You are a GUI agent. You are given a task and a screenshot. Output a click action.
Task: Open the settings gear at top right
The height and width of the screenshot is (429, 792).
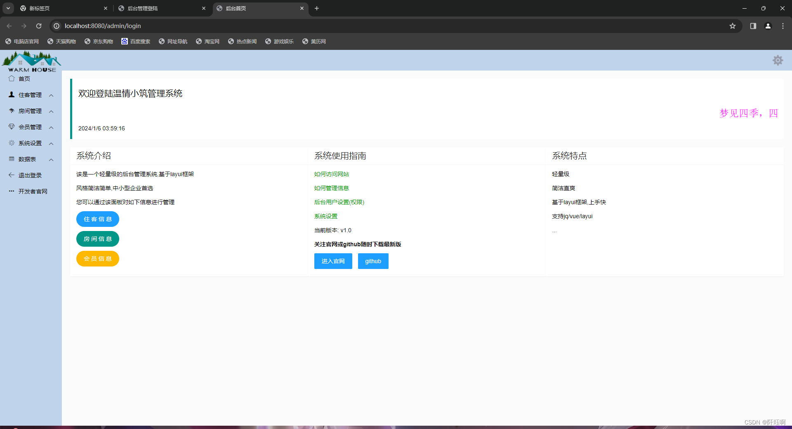click(x=777, y=60)
